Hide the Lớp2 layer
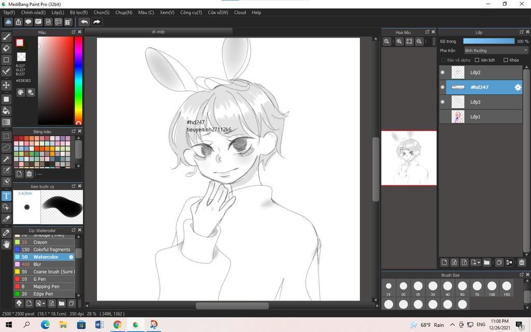This screenshot has height=332, width=531. click(x=442, y=73)
